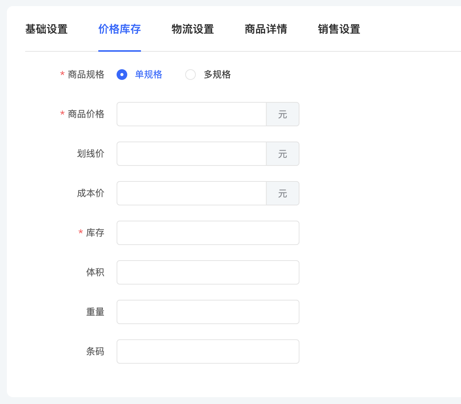Click into the 划线价 input box
This screenshot has height=404, width=461.
point(191,154)
